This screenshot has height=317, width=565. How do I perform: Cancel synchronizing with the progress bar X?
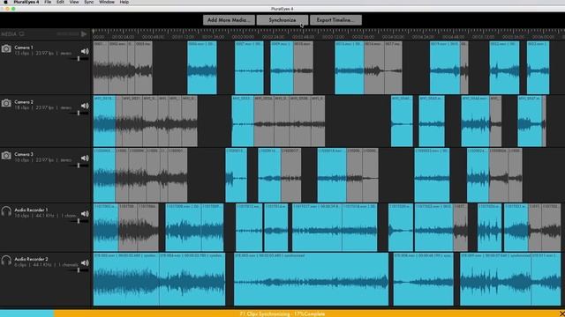tap(561, 313)
